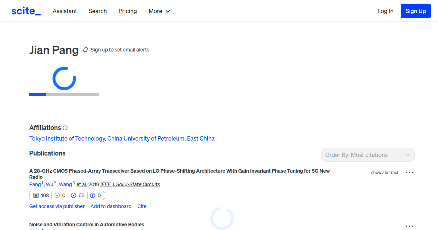Show abstract for the 28-GHz paper
Image resolution: width=438 pixels, height=230 pixels.
tap(385, 173)
